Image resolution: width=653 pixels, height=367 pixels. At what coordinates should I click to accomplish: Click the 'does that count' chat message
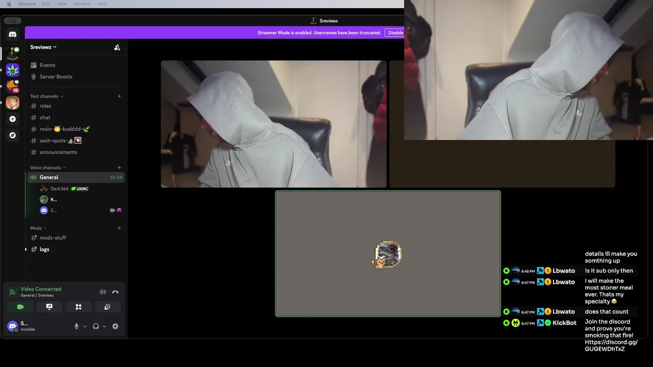tap(607, 311)
